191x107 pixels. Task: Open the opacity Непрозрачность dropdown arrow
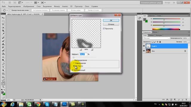[x=188, y=38]
